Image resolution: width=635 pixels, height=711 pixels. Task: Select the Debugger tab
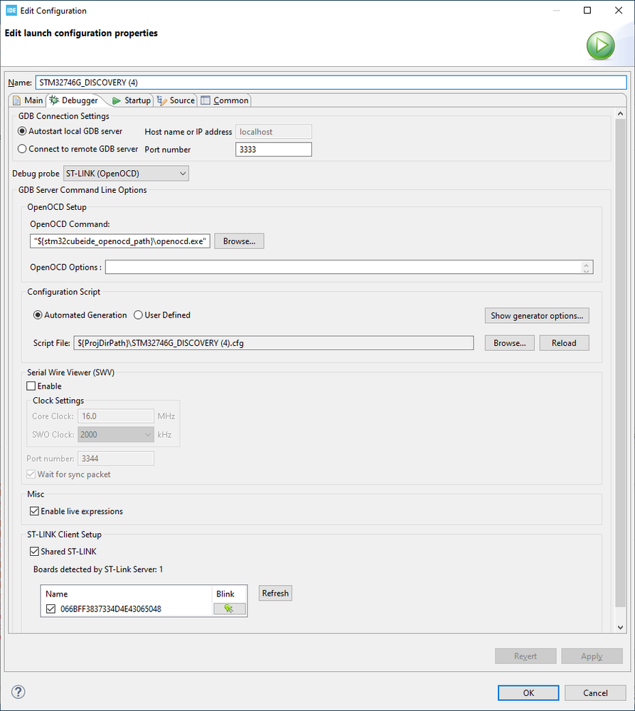pos(74,100)
